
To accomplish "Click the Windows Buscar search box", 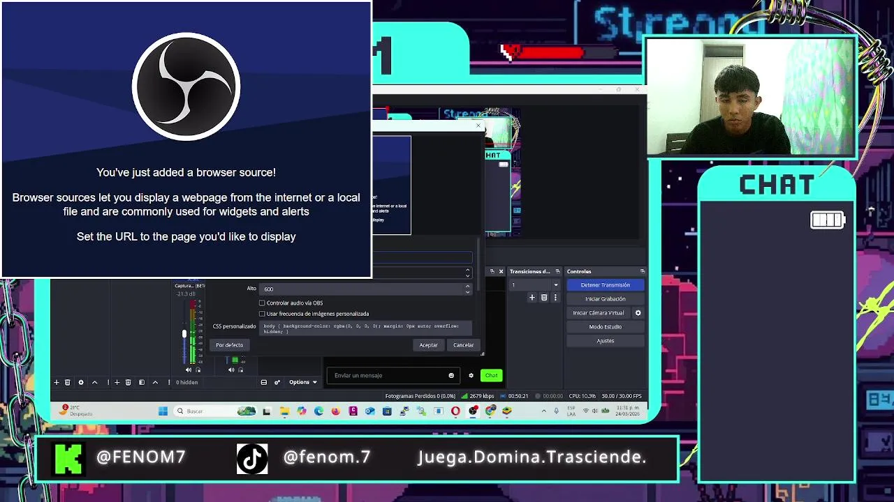I will (215, 411).
